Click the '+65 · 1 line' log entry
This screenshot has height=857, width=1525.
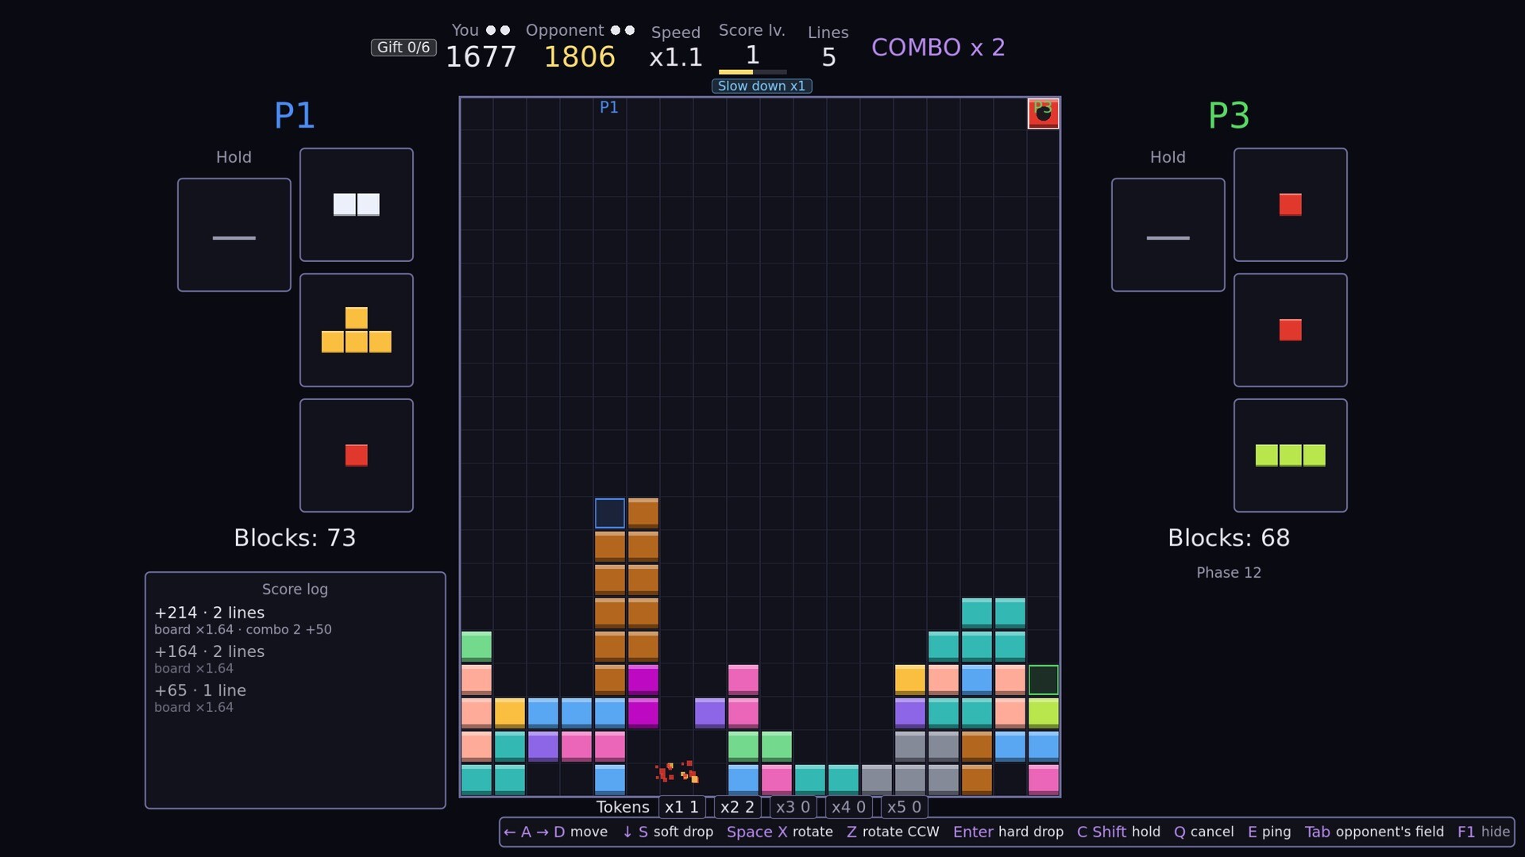(200, 690)
